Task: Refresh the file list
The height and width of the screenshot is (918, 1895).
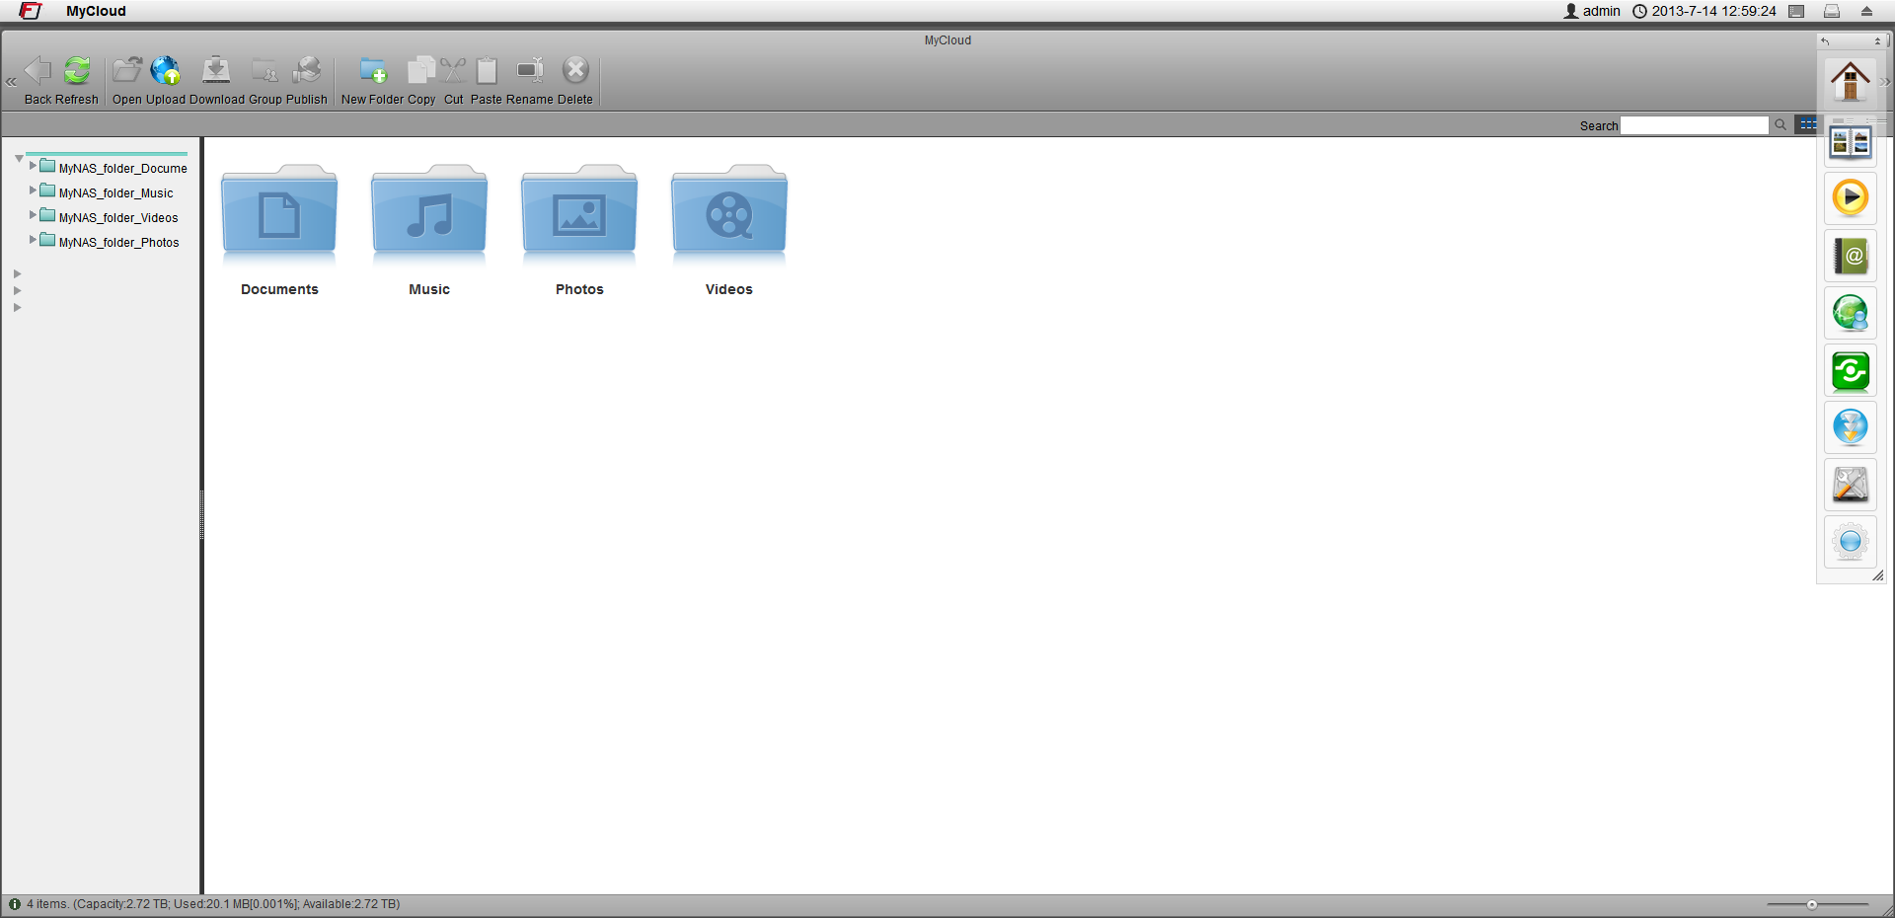Action: [77, 71]
